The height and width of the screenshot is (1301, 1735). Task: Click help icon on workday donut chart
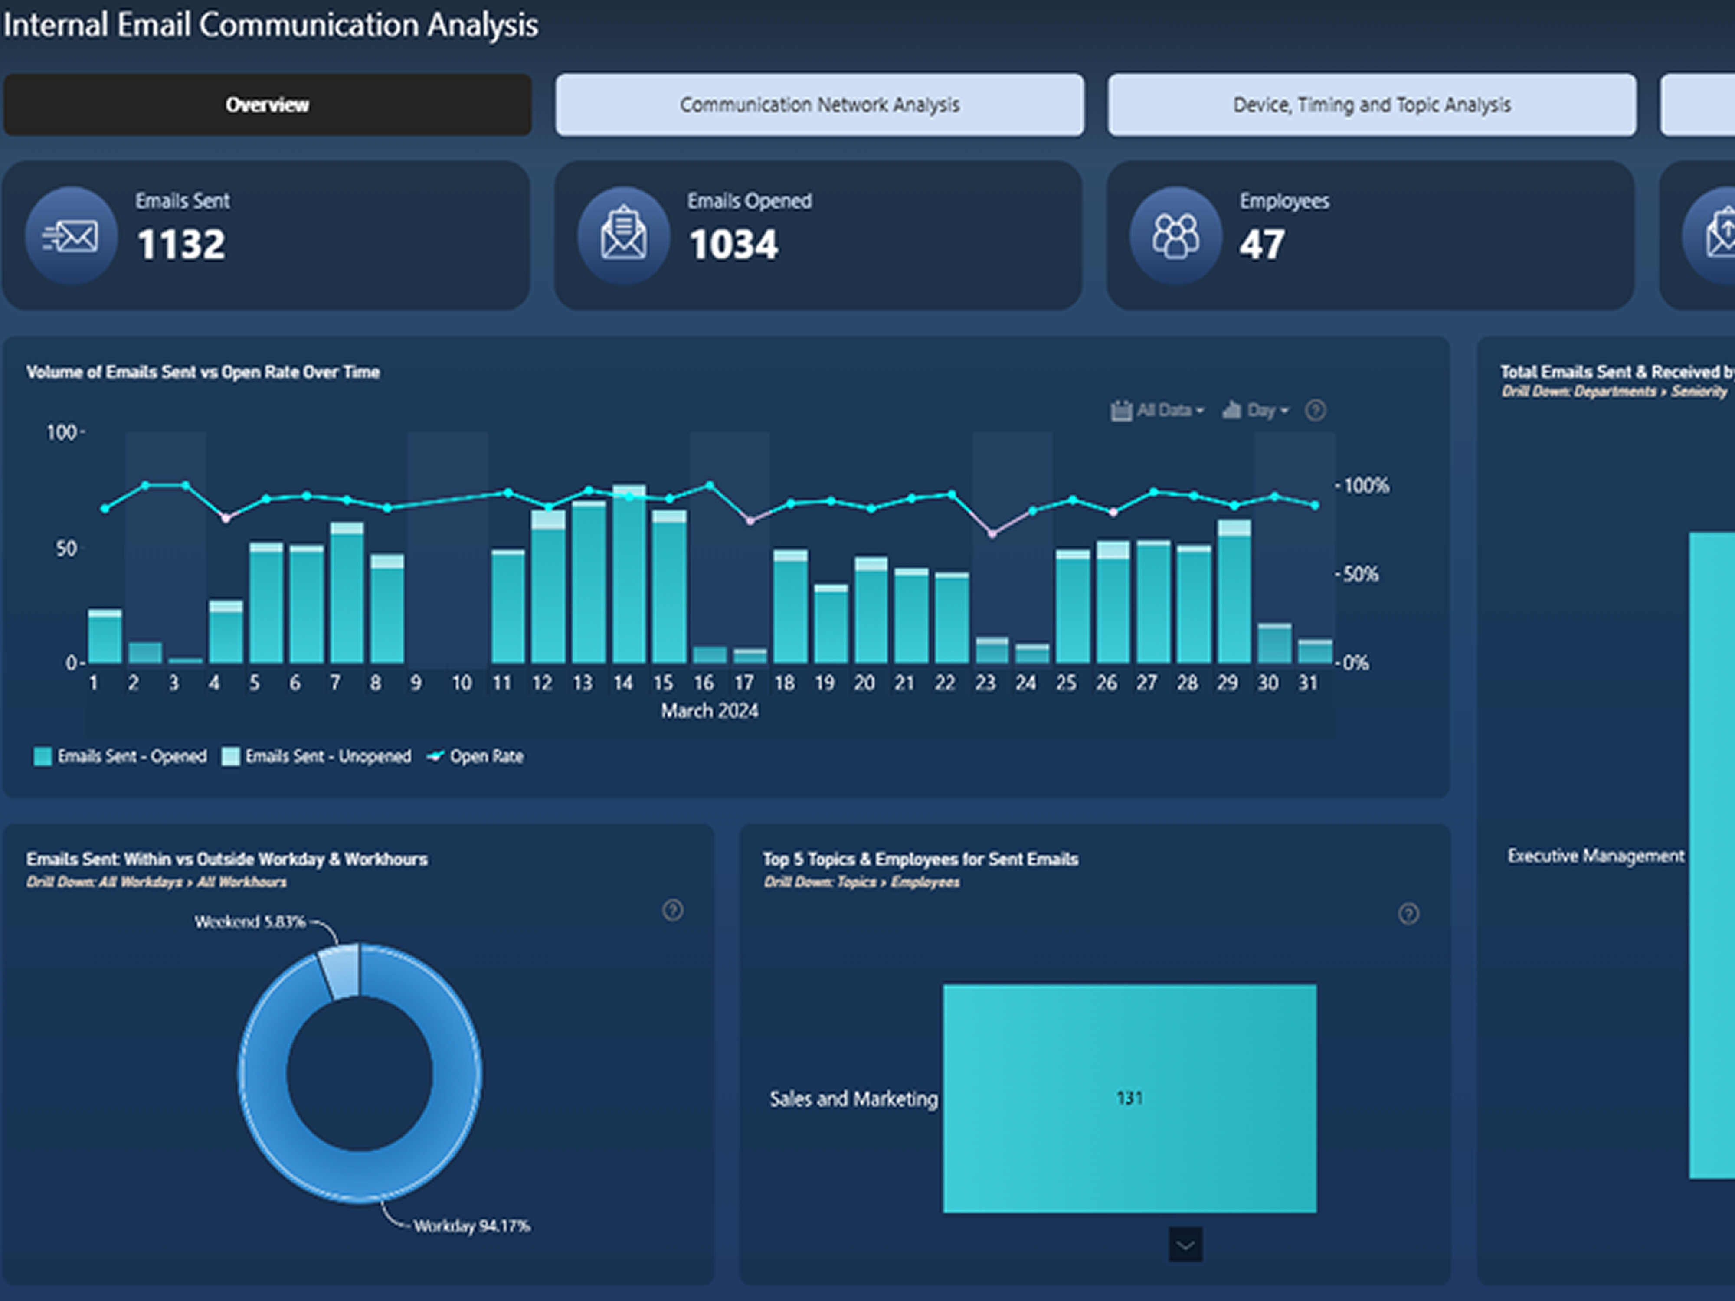pos(673,910)
